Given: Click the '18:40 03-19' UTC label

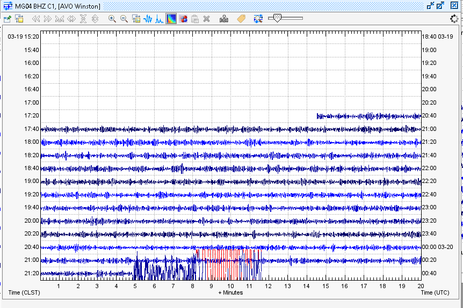Looking at the screenshot, I should [437, 36].
